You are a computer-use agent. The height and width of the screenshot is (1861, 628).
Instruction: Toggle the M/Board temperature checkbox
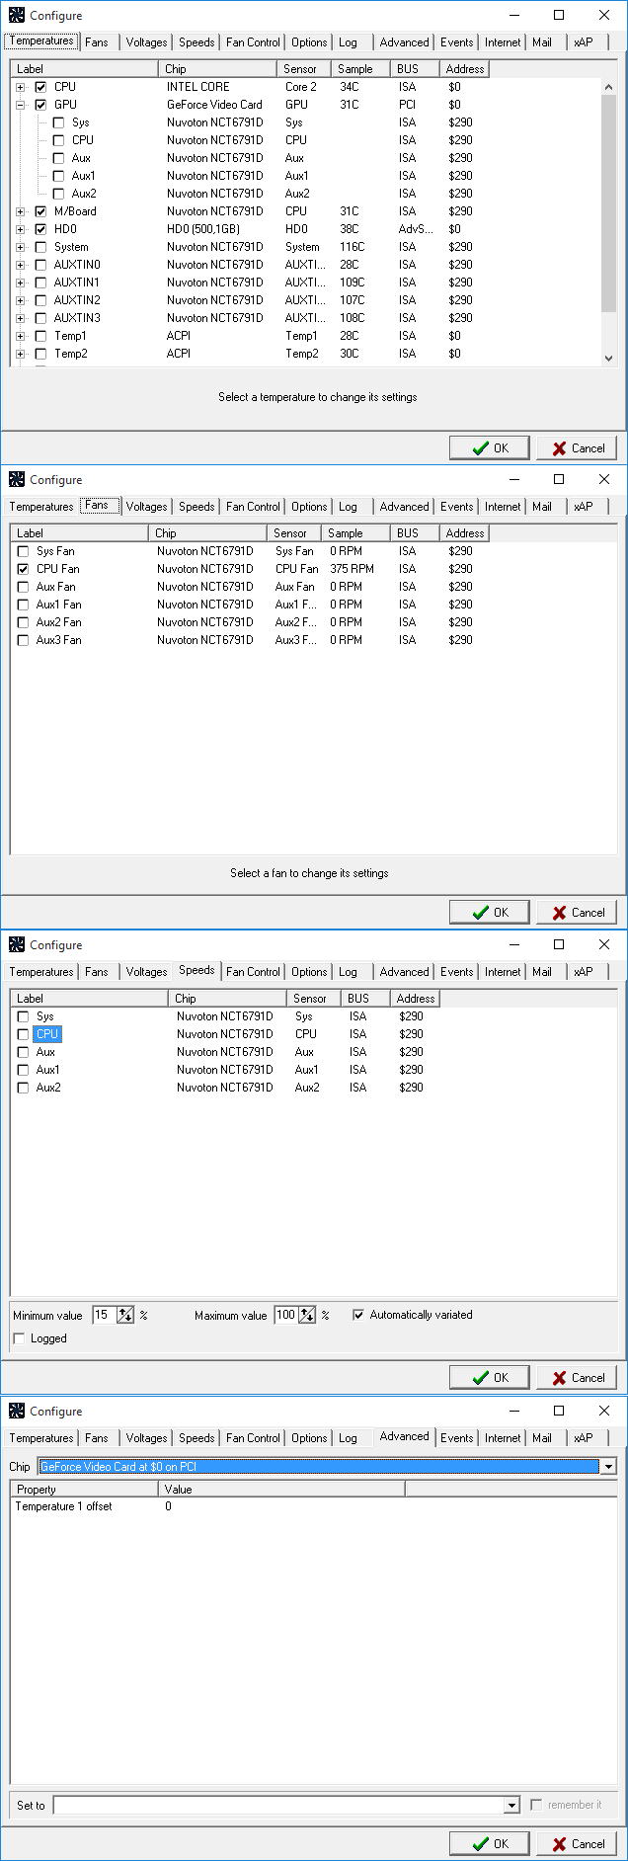[40, 211]
